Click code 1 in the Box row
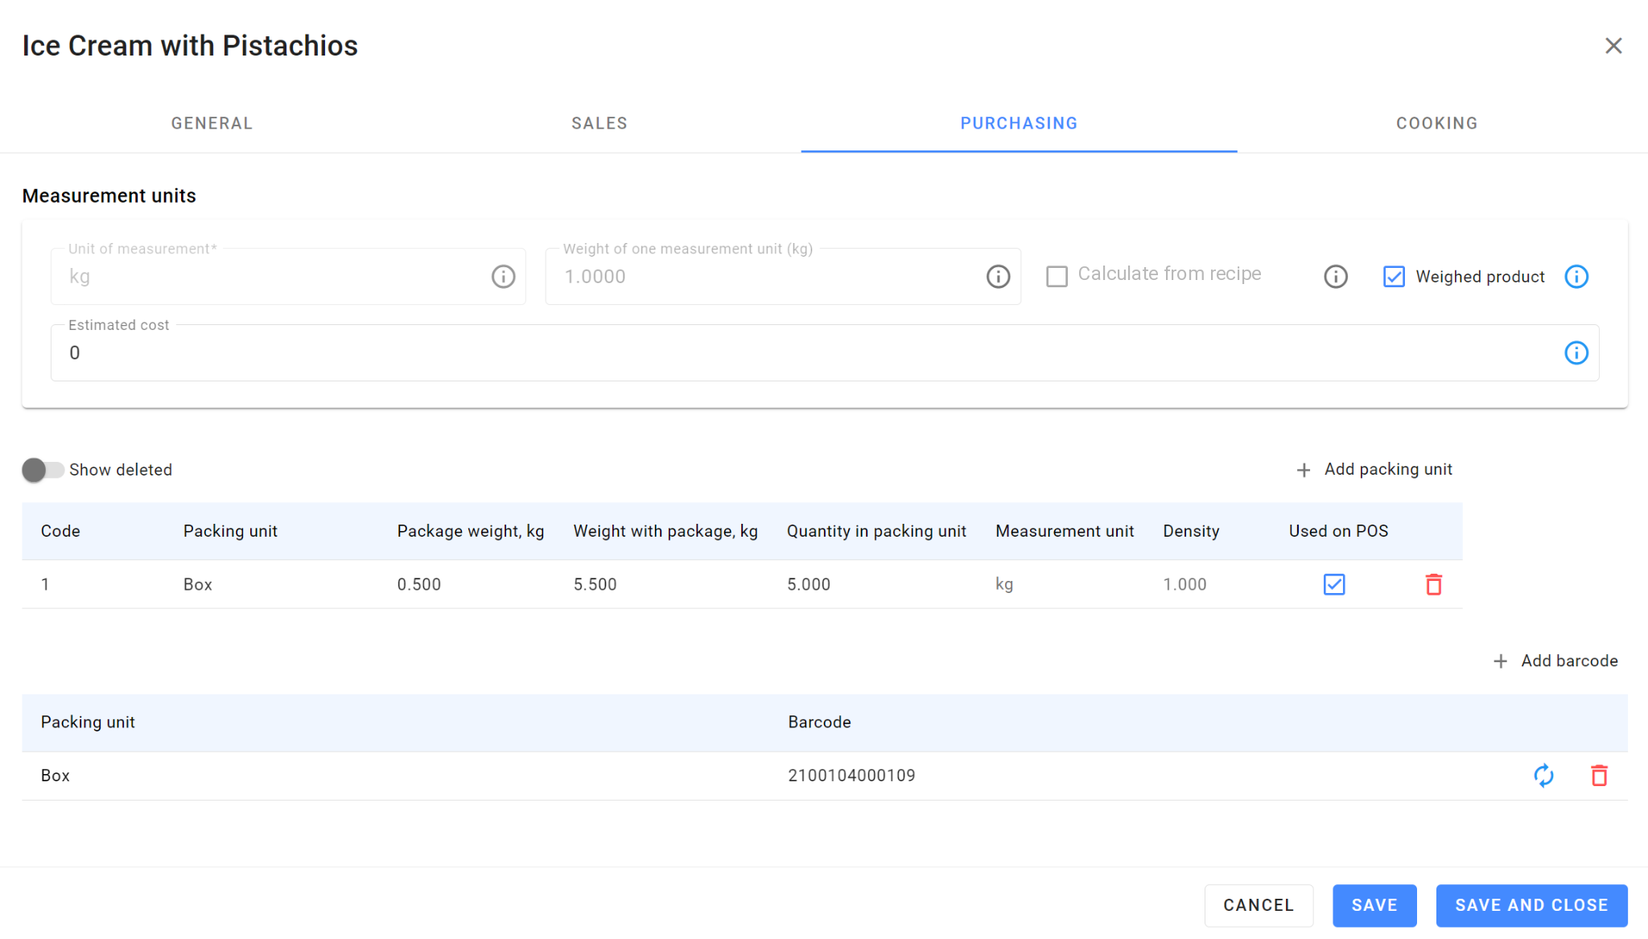Viewport: 1648px width, 939px height. click(45, 584)
